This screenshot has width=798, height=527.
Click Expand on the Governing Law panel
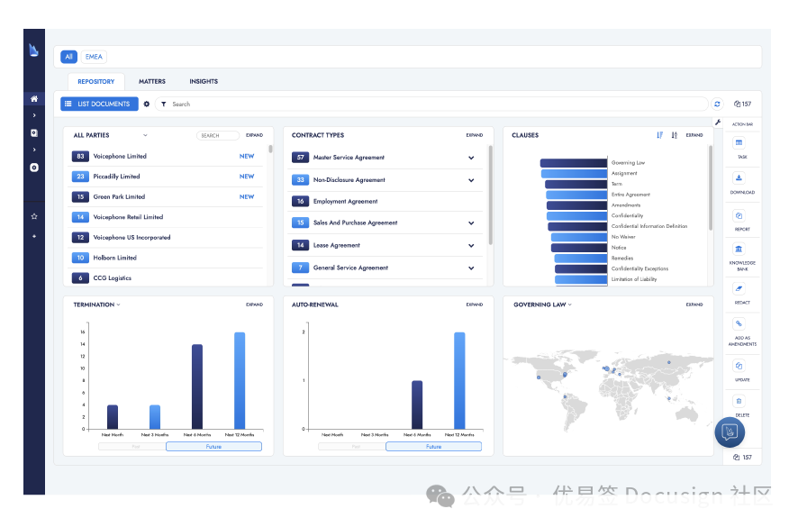point(694,304)
